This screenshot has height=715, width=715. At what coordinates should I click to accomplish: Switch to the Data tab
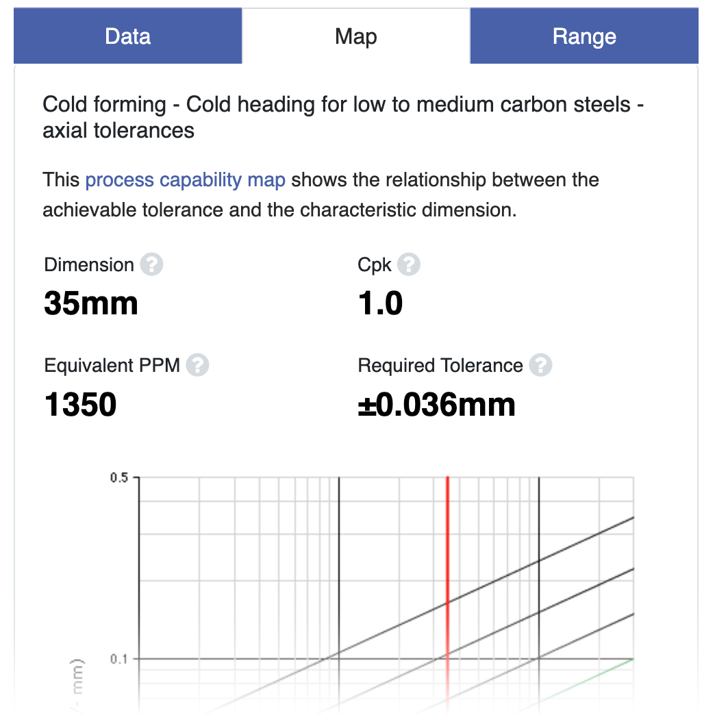(127, 36)
